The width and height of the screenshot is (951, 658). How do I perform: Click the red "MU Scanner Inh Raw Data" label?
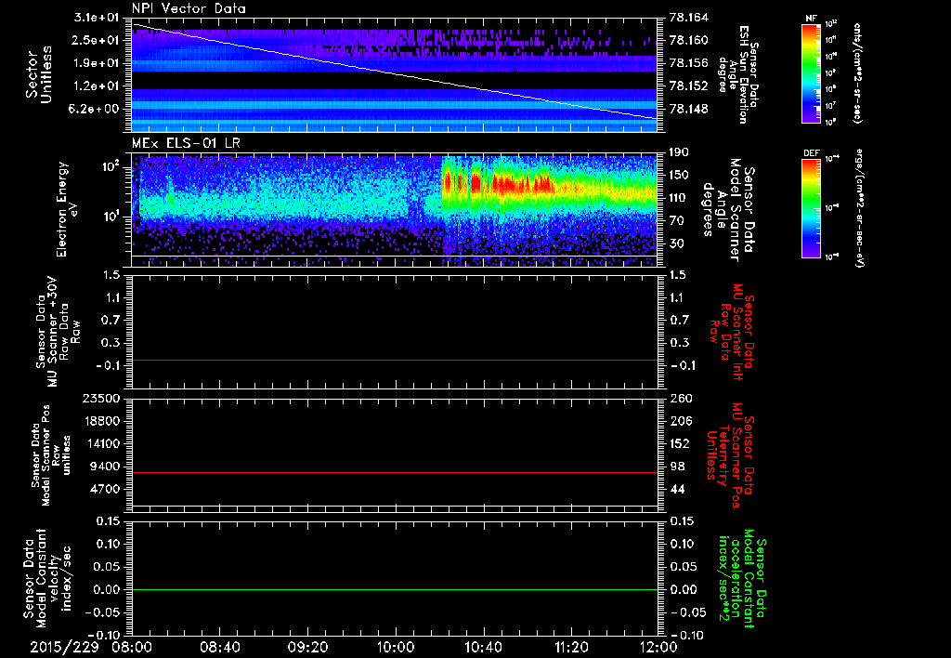click(732, 332)
